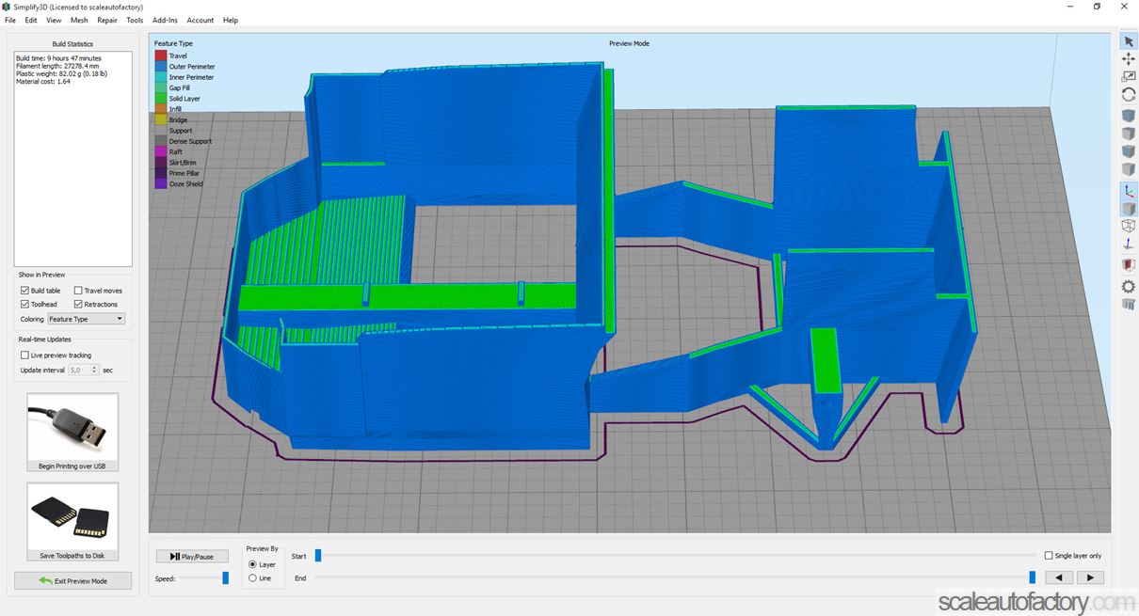Enable Live preview tracking

(x=24, y=355)
